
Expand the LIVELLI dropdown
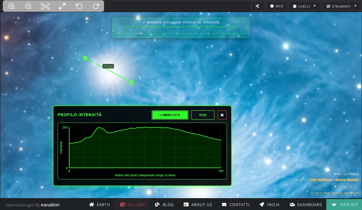[305, 6]
